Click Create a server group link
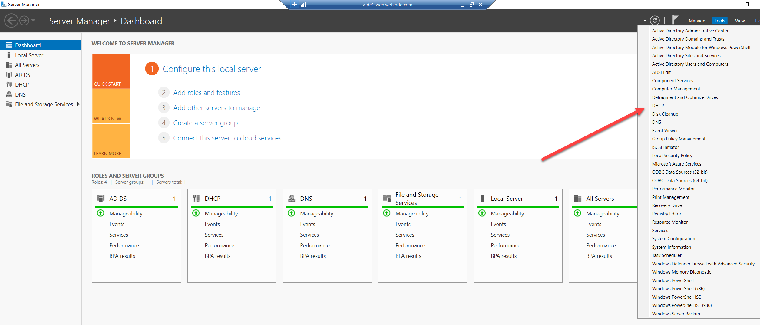The image size is (760, 325). click(x=206, y=123)
